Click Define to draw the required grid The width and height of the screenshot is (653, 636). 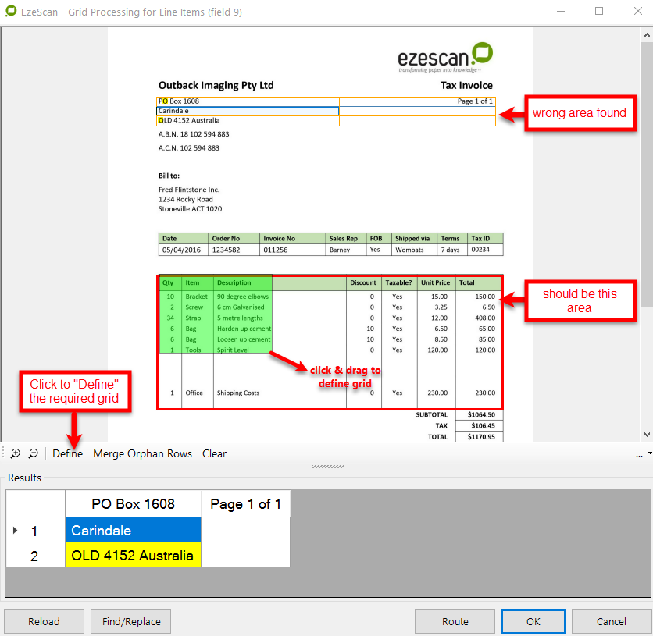67,453
